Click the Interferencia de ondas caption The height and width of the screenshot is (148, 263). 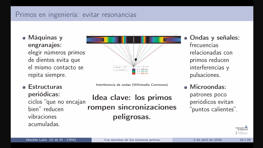[x=132, y=85]
